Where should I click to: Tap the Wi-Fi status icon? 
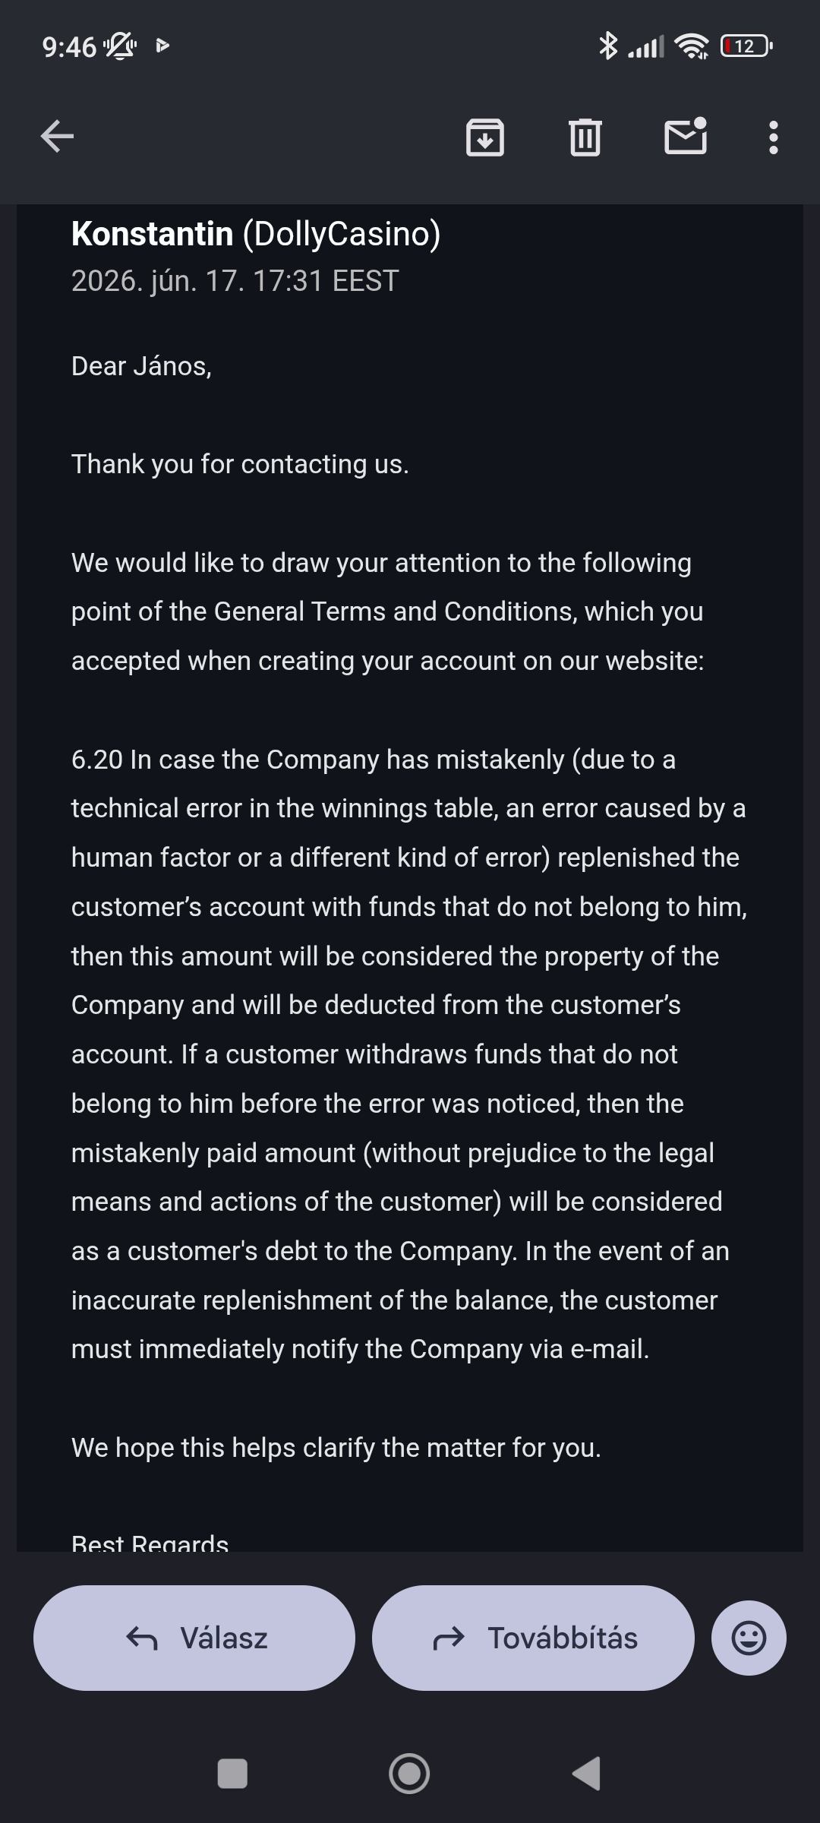692,46
